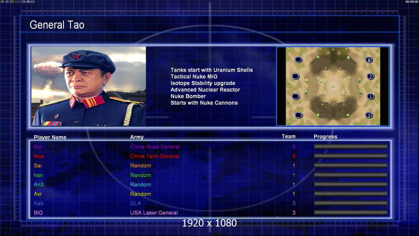The width and height of the screenshot is (419, 236).
Task: Click BIG's loading progress bar
Action: tap(351, 213)
